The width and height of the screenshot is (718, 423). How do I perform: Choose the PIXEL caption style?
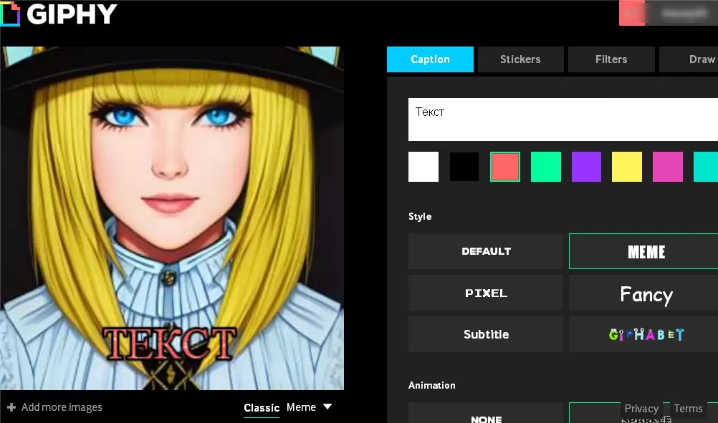click(x=486, y=293)
